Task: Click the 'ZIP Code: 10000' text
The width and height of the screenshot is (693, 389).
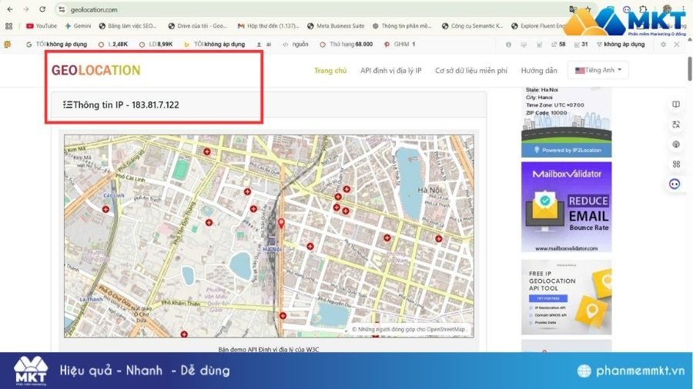Action: [x=546, y=113]
